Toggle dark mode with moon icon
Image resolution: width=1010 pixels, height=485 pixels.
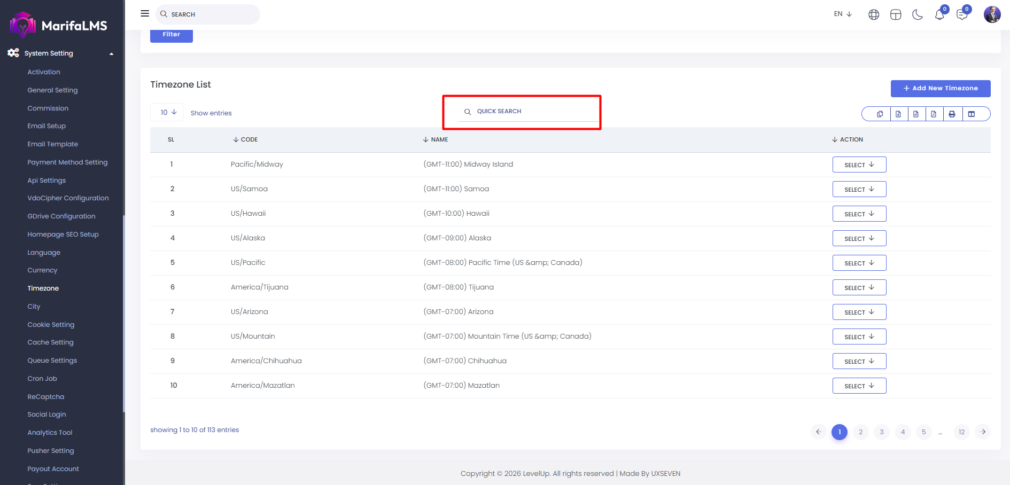(918, 14)
